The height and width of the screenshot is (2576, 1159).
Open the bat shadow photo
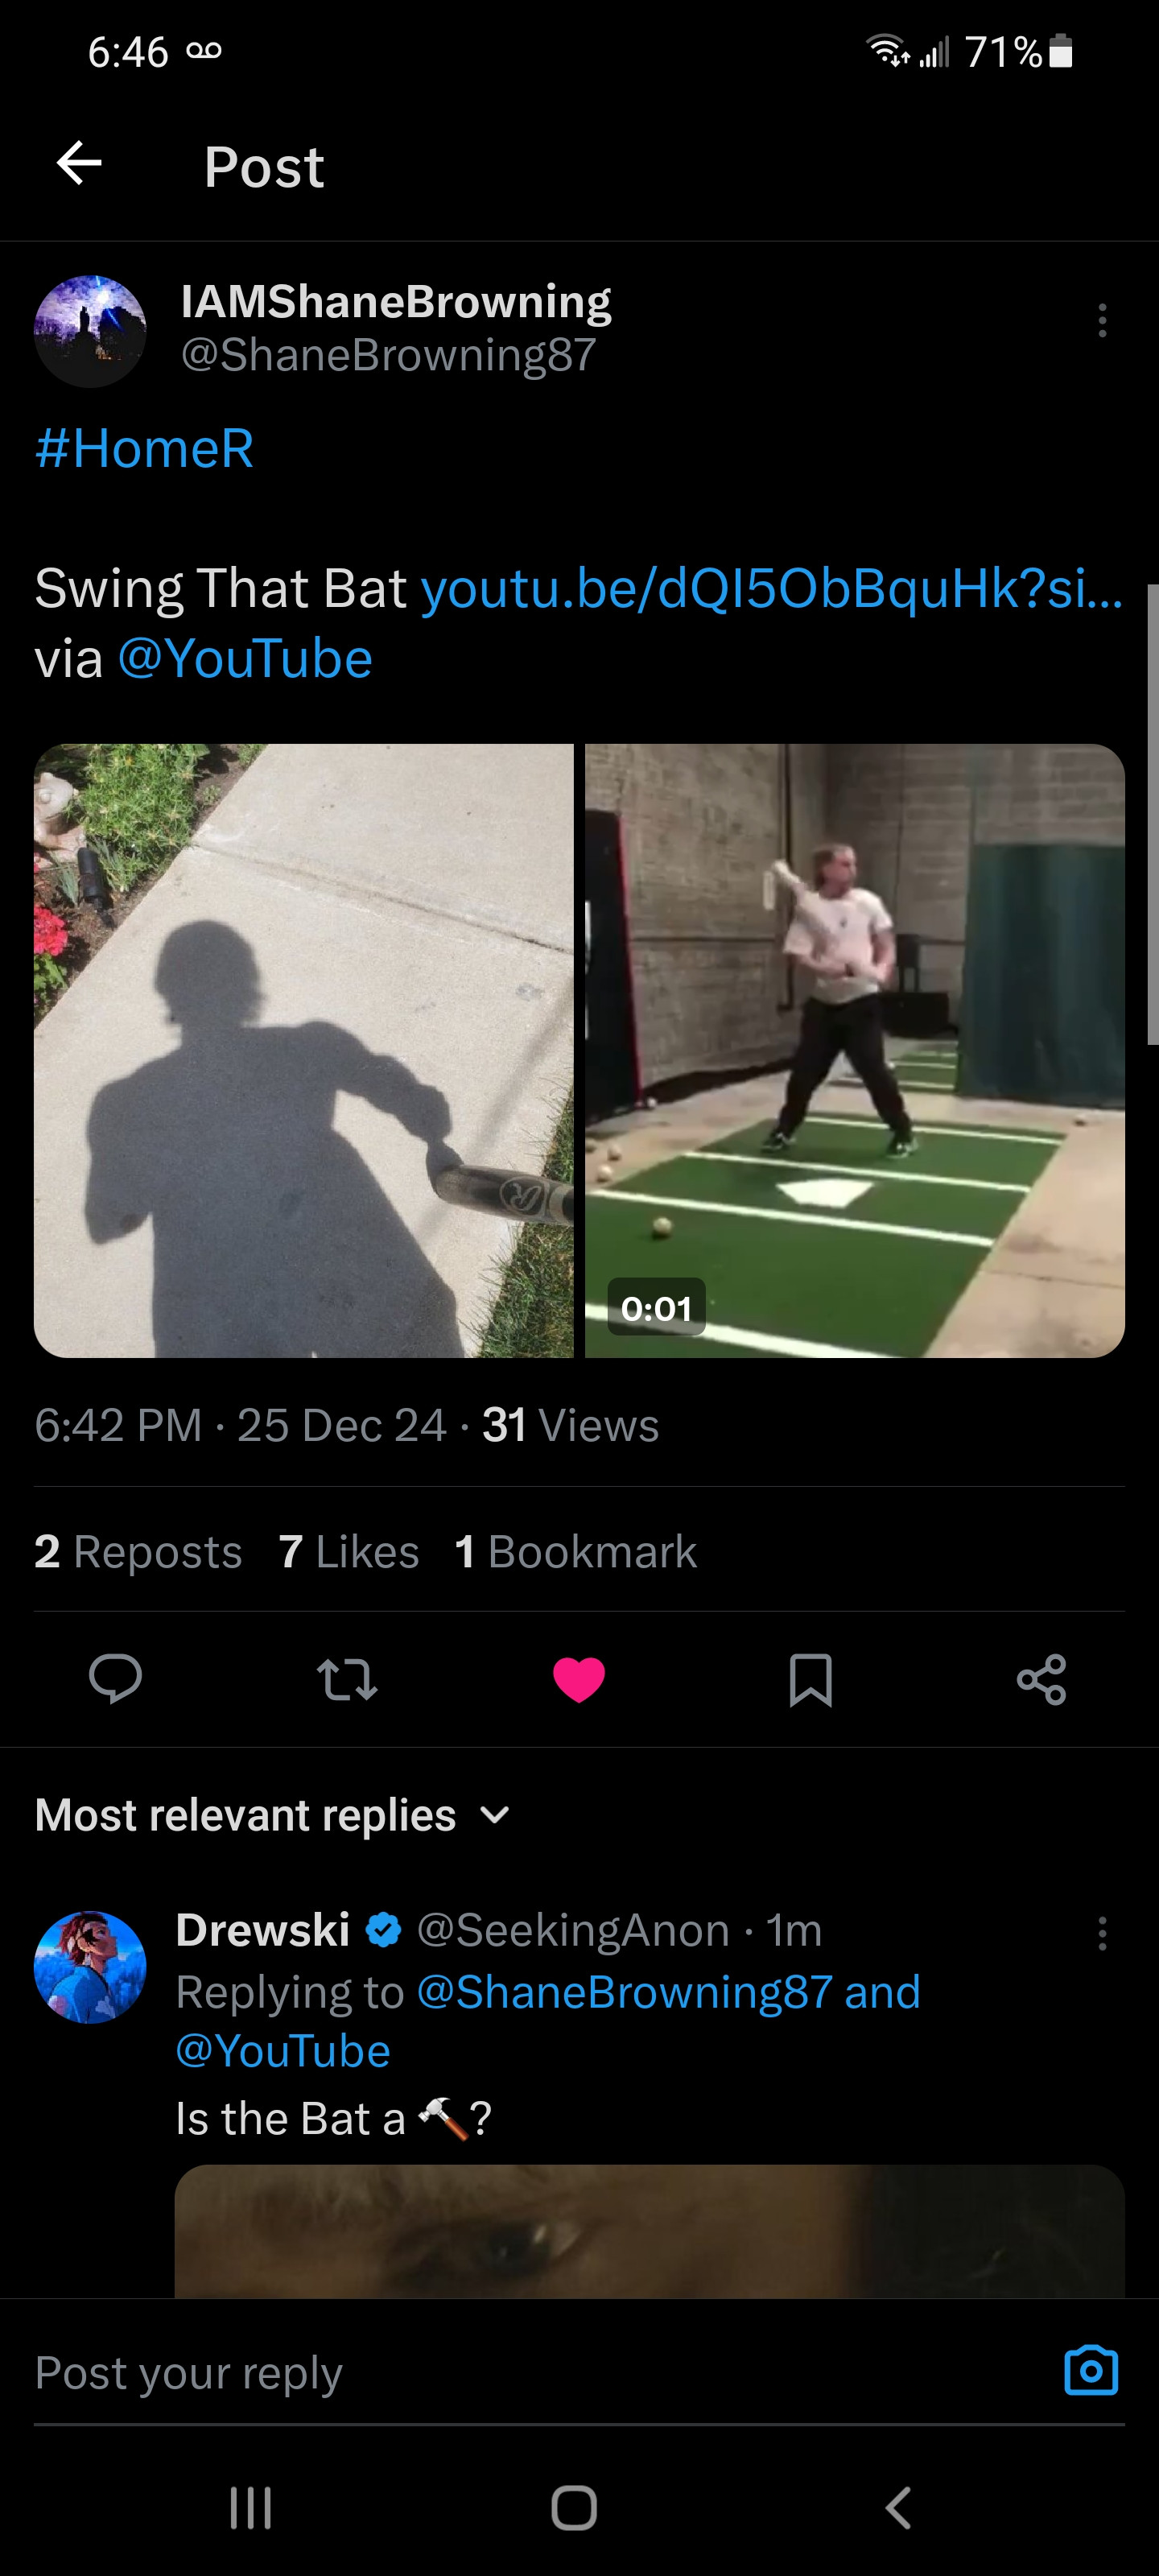304,1050
